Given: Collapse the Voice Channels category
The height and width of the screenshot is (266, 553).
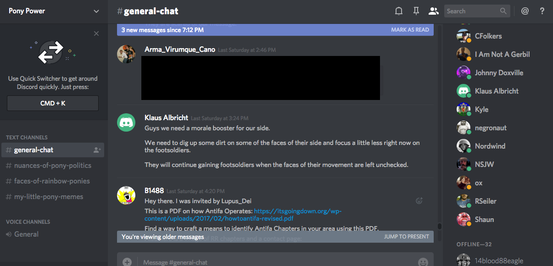Looking at the screenshot, I should [28, 222].
